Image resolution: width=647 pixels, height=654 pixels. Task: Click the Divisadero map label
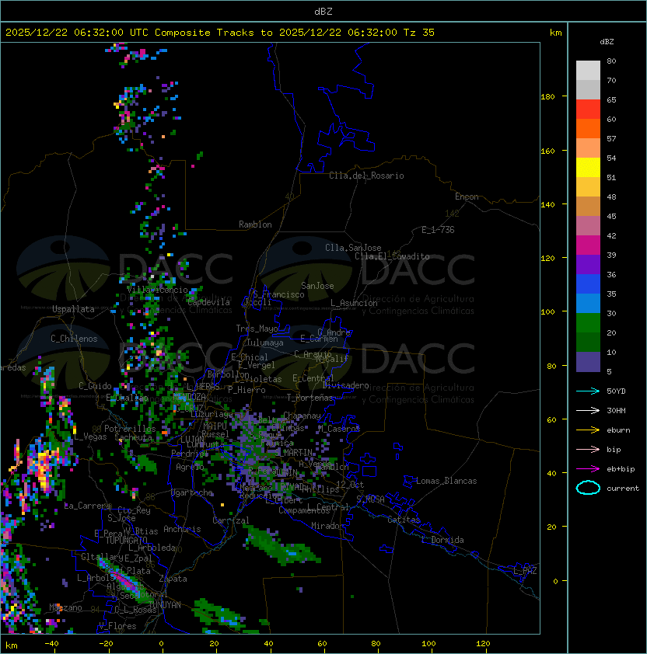pos(346,385)
